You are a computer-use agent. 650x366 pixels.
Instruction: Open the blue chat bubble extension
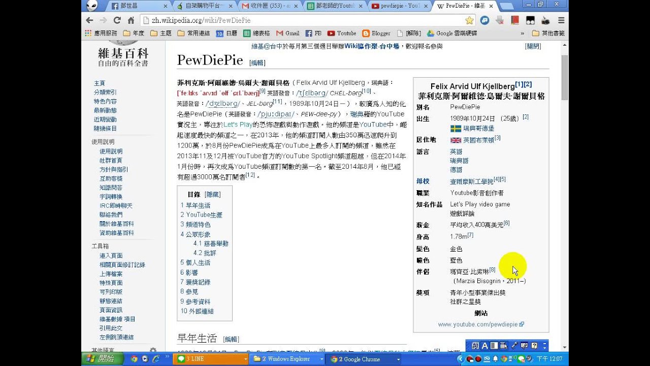(485, 20)
